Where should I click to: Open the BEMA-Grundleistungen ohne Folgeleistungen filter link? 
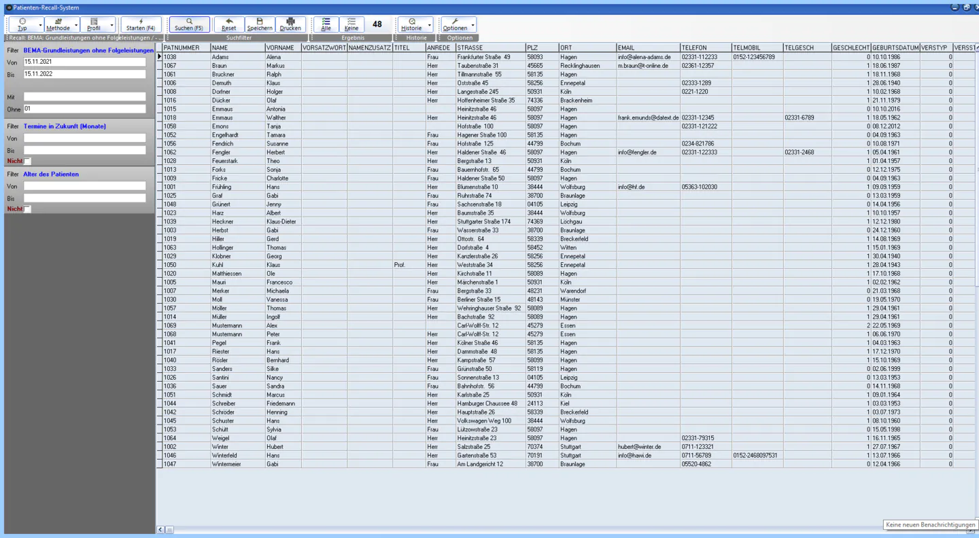88,50
